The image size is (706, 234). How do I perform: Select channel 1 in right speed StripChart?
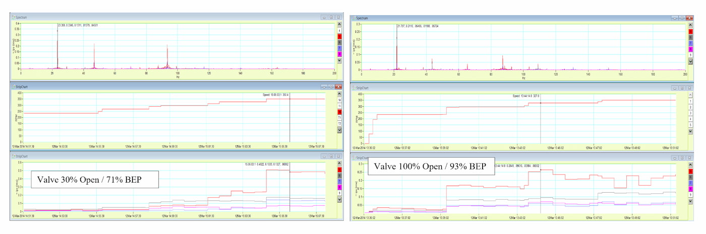[x=691, y=101]
